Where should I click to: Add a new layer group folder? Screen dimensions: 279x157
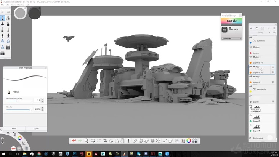coord(257,28)
